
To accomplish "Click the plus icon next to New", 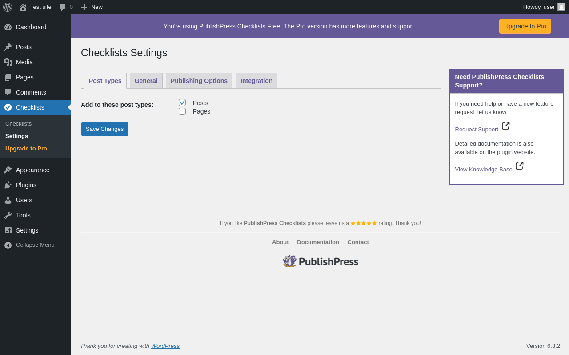I will [x=84, y=7].
